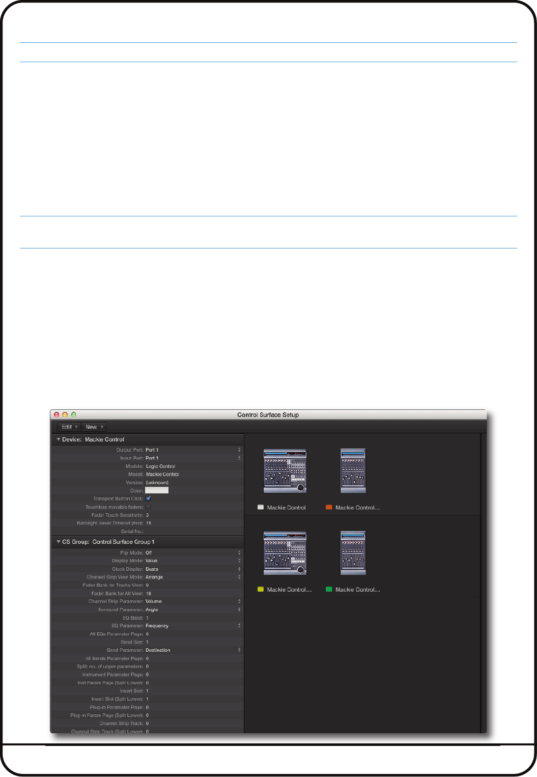The width and height of the screenshot is (537, 777).
Task: Open the Clock Display dropdown
Action: pyautogui.click(x=239, y=569)
